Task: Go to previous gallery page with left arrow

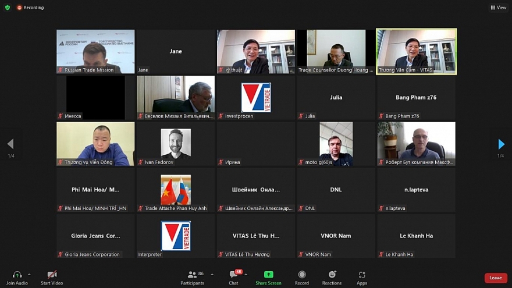Action: pyautogui.click(x=11, y=144)
